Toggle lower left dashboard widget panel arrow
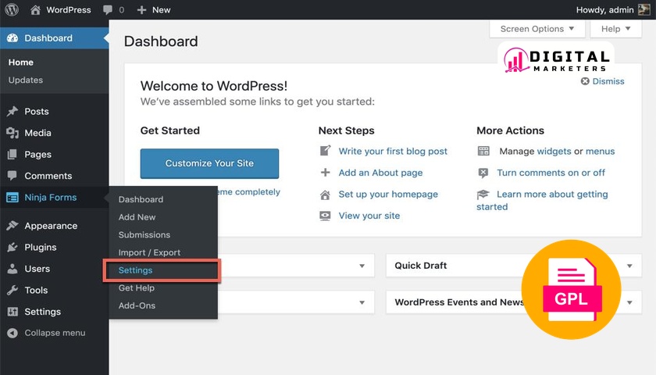Screen dimensions: 656x375 coord(362,302)
